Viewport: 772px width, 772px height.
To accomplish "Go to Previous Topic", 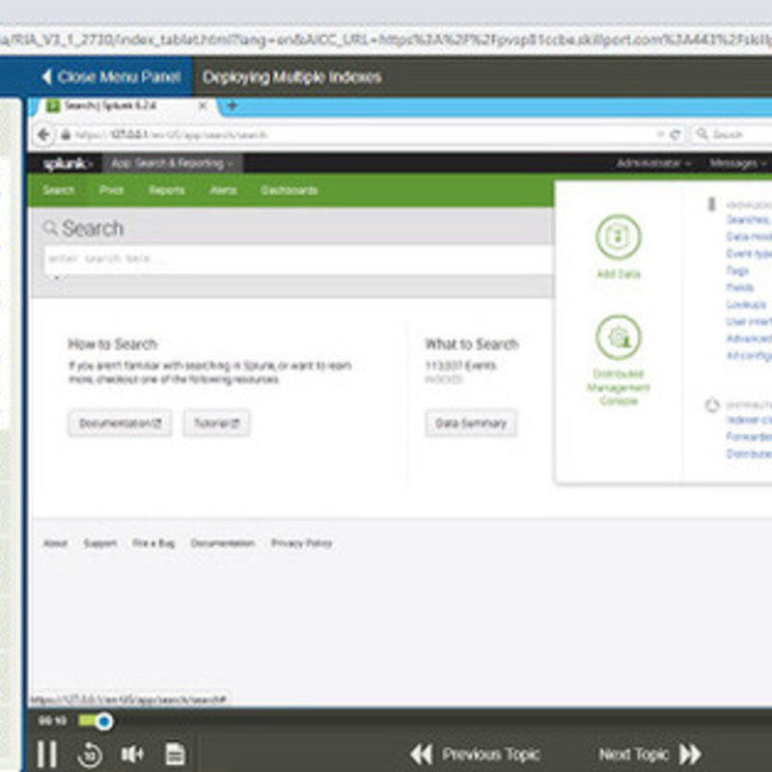I will pos(475,755).
